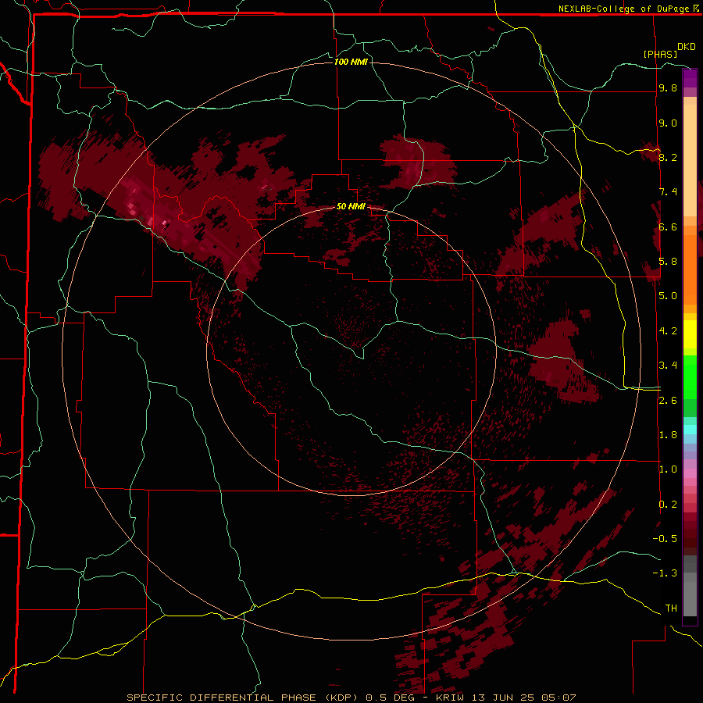Click the DKD units label above colorbar
The image size is (703, 703).
click(687, 47)
